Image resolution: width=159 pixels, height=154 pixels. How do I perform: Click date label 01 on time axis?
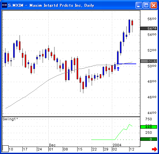coord(51,149)
